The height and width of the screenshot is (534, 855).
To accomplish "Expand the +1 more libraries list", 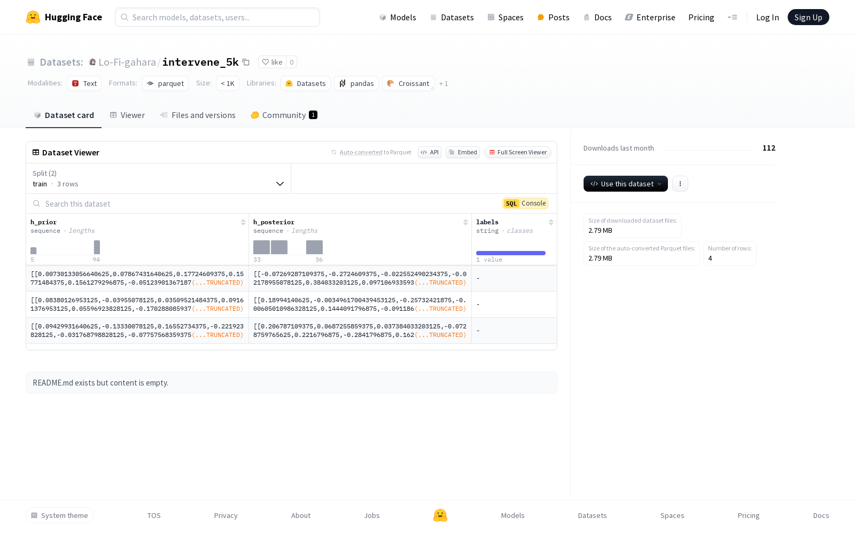I will click(444, 83).
